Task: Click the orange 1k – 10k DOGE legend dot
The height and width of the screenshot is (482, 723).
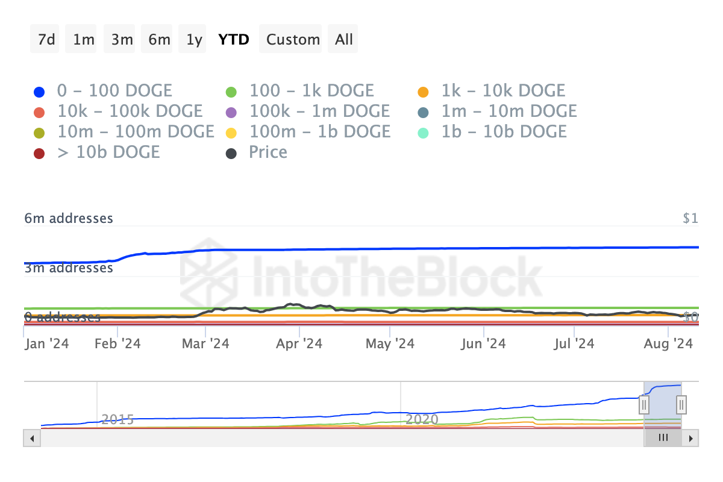Action: click(x=424, y=90)
